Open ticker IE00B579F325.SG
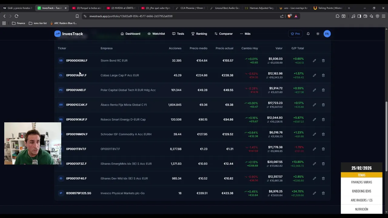The width and height of the screenshot is (388, 218). coord(79,193)
